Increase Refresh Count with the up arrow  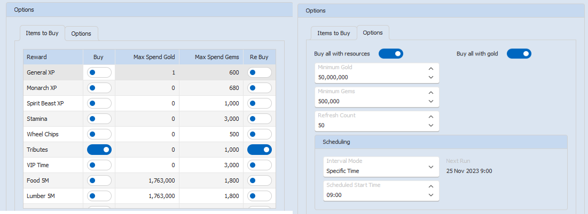431,117
